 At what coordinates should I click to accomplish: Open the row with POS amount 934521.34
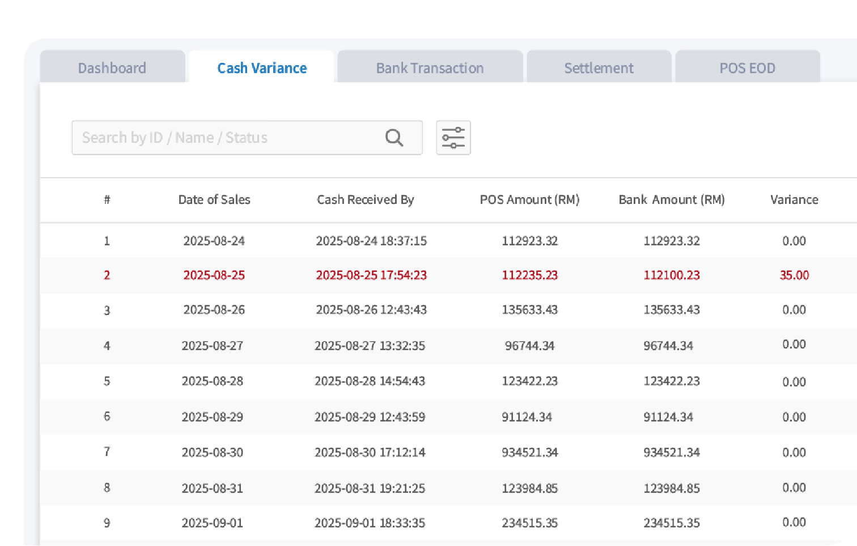pyautogui.click(x=448, y=452)
